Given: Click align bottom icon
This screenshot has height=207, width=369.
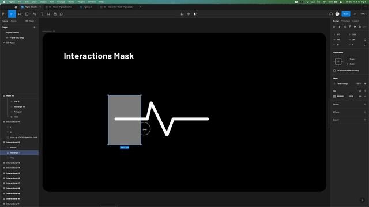Looking at the screenshot, I should click(360, 27).
